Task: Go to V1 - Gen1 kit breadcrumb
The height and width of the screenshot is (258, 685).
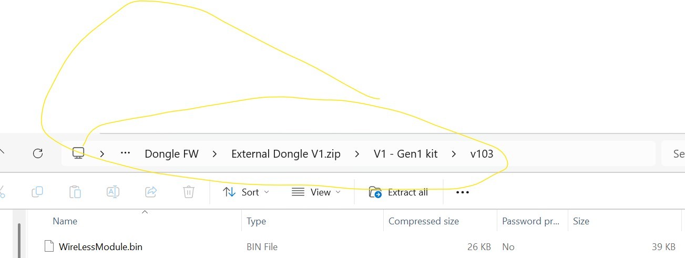Action: coord(406,154)
